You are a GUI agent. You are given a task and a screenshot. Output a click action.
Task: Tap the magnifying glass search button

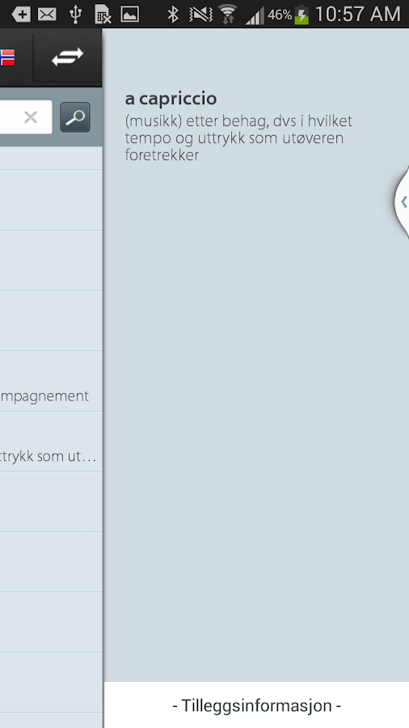(75, 117)
